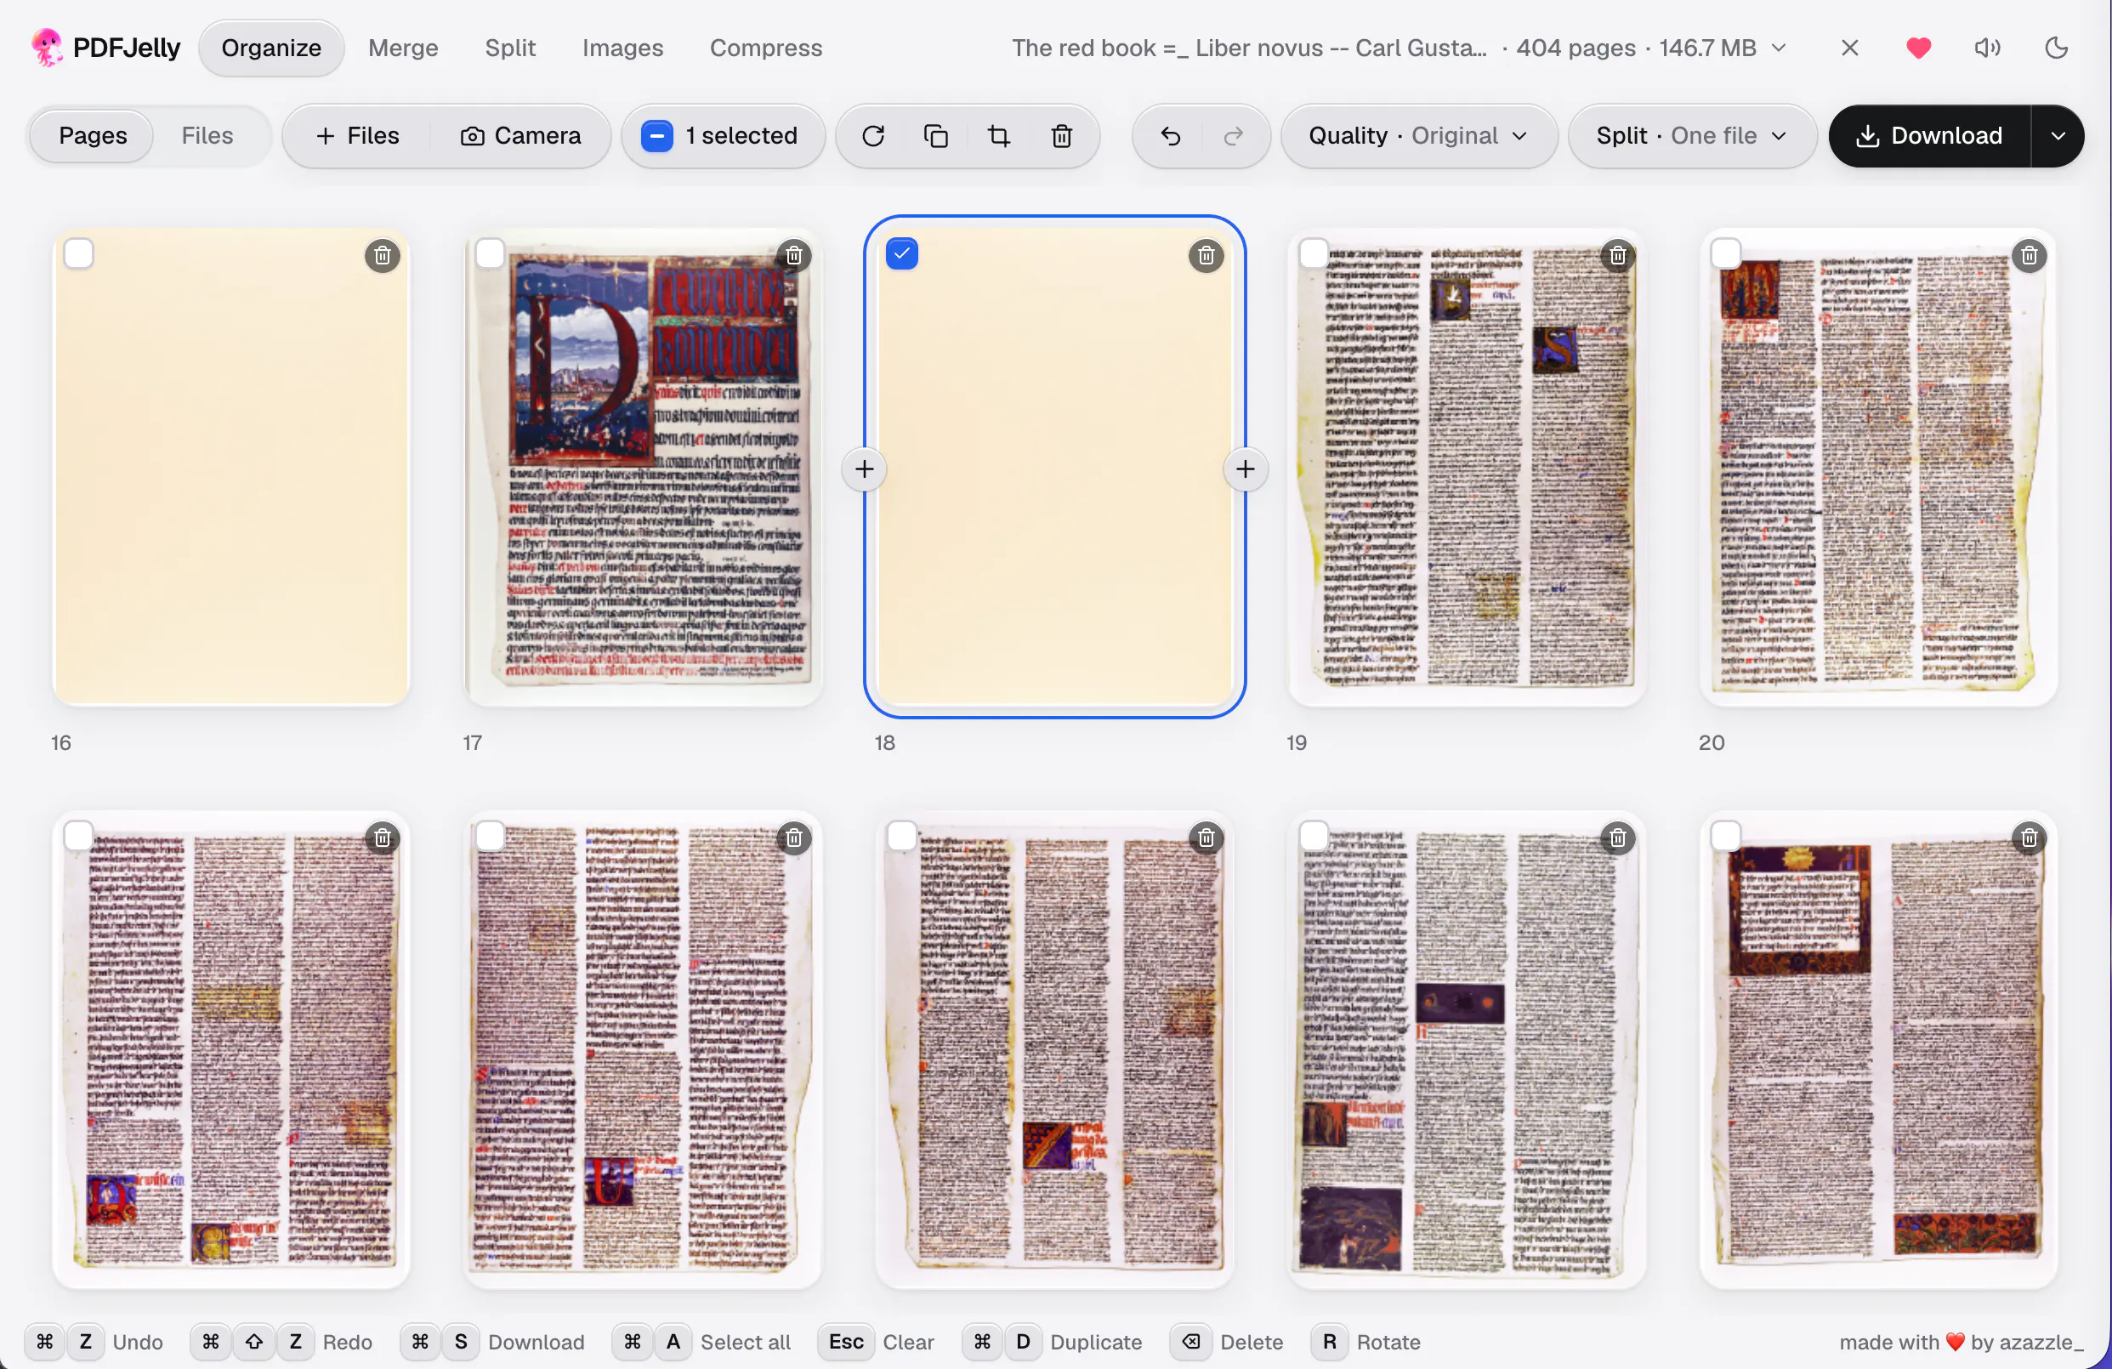Tick the checkbox on the third second-row page

pyautogui.click(x=901, y=836)
